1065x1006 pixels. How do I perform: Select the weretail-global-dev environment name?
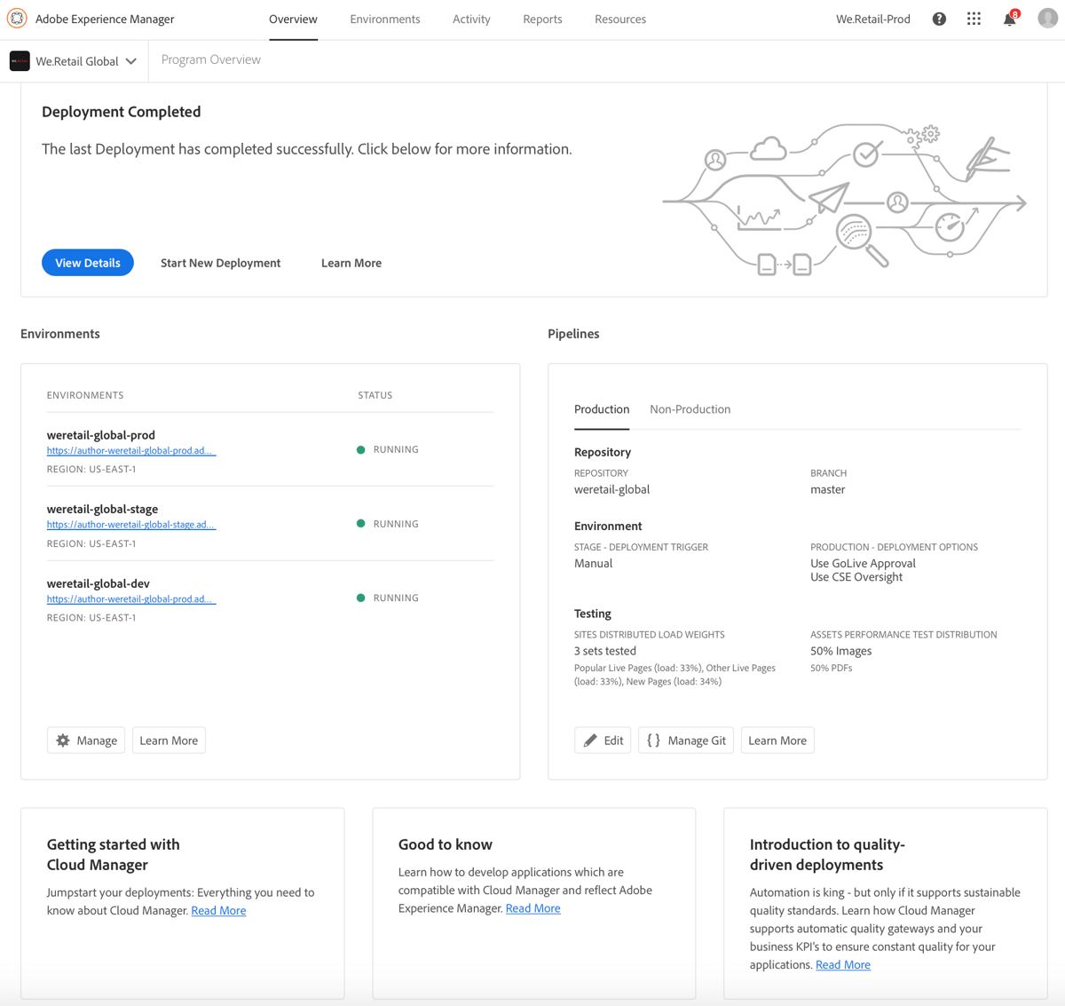coord(99,583)
